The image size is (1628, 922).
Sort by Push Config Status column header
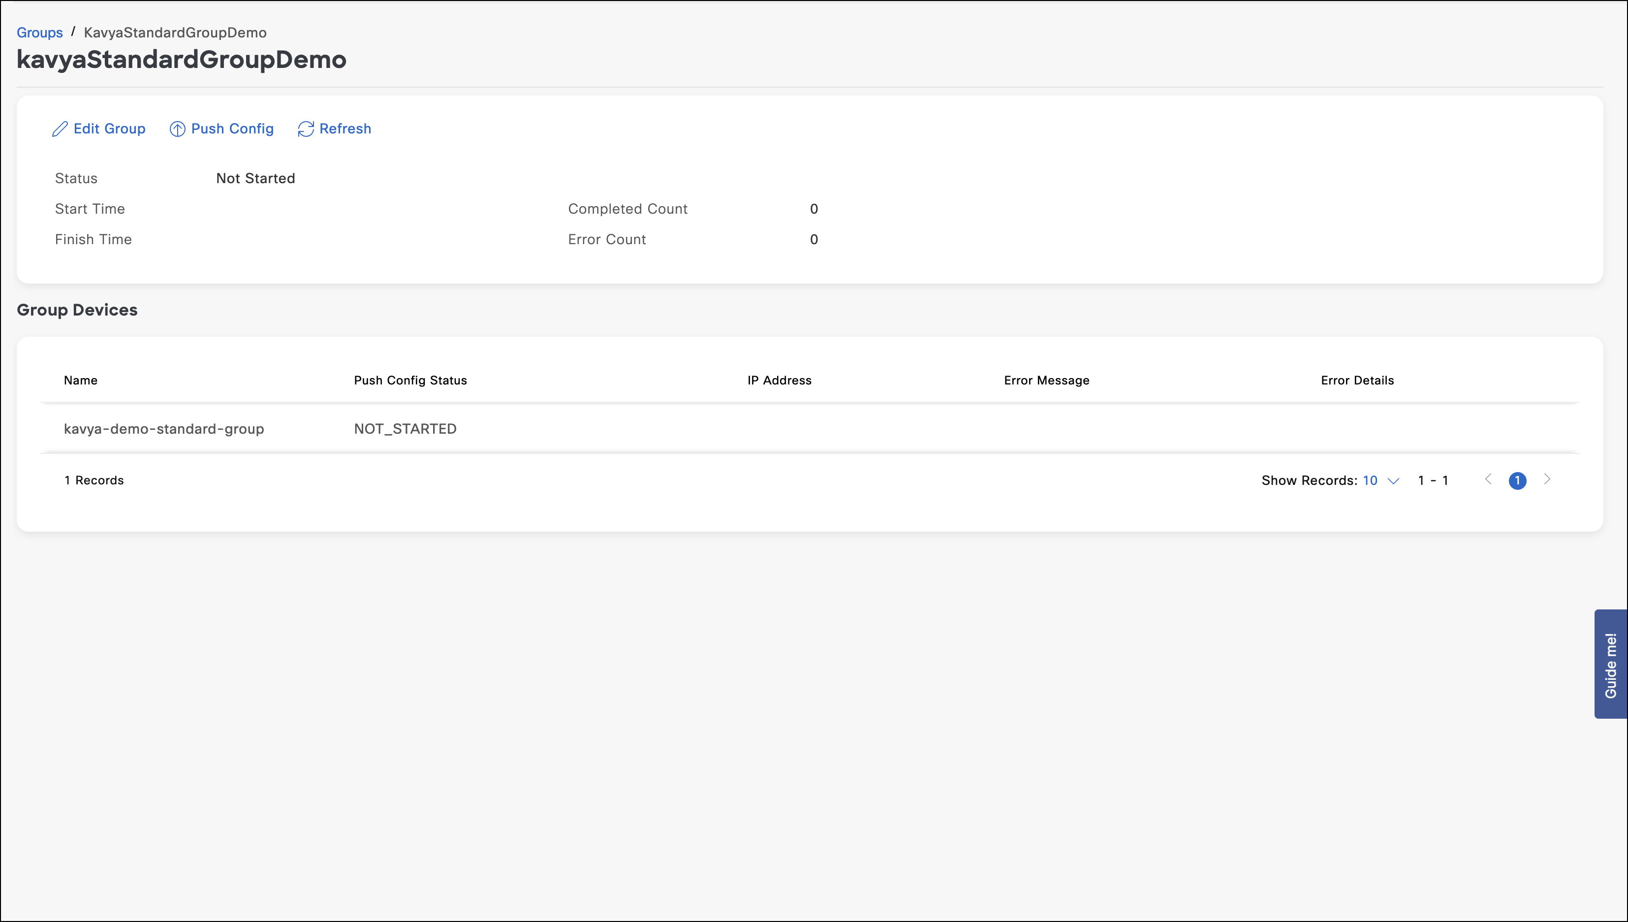(x=410, y=380)
